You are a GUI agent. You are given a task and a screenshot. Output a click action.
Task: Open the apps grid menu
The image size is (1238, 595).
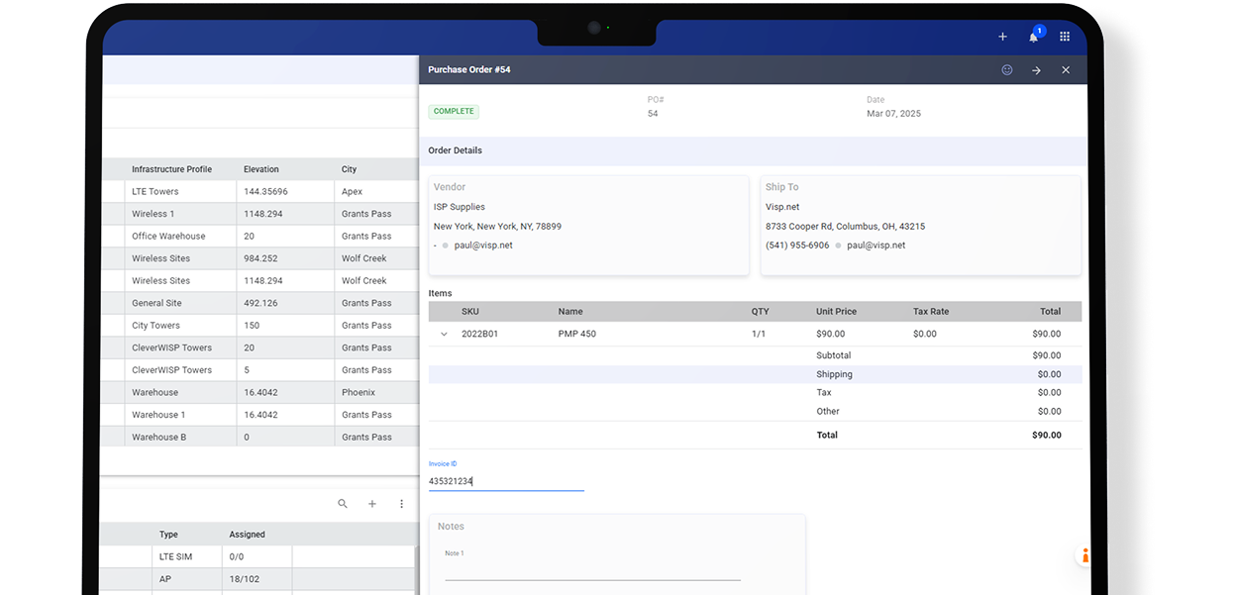pyautogui.click(x=1065, y=37)
